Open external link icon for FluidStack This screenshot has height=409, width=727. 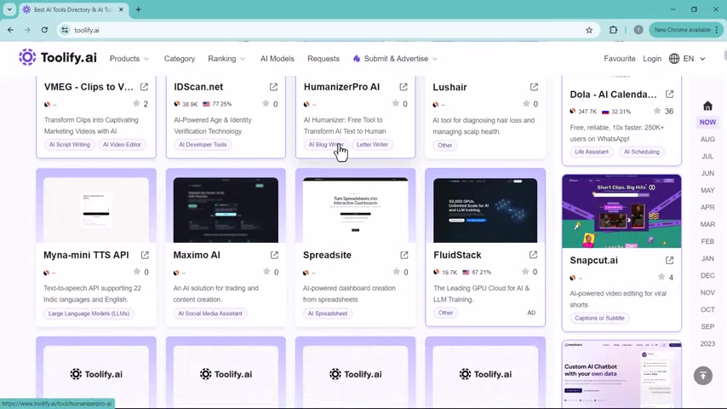click(533, 255)
